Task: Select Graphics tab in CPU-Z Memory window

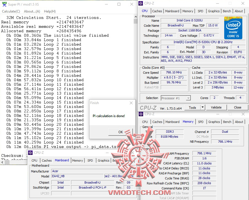Action: click(x=214, y=122)
